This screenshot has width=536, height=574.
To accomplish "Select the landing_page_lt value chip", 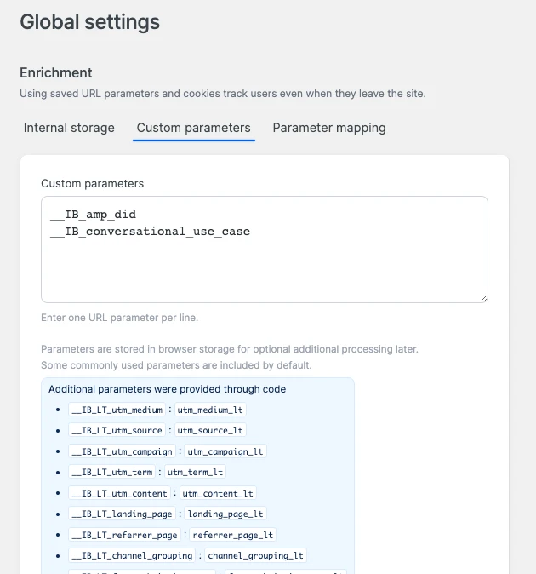I will (225, 514).
